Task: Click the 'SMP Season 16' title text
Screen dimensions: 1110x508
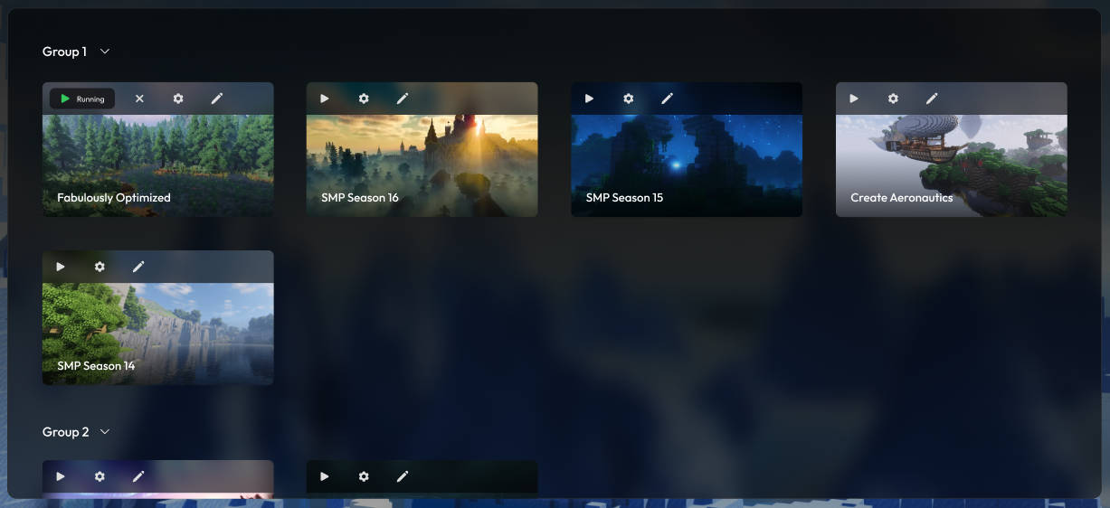Action: 360,197
